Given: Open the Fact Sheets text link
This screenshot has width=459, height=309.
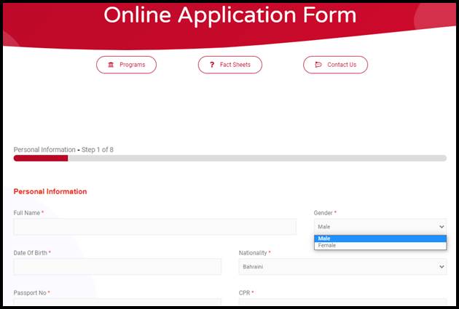Looking at the screenshot, I should click(x=235, y=65).
